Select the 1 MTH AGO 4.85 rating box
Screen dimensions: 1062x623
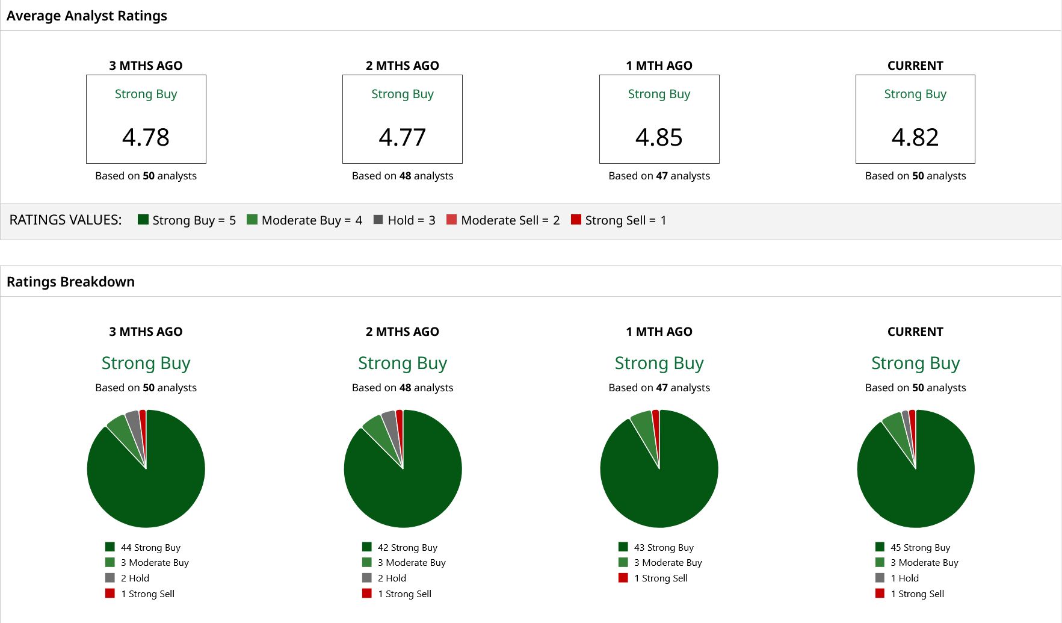tap(659, 119)
